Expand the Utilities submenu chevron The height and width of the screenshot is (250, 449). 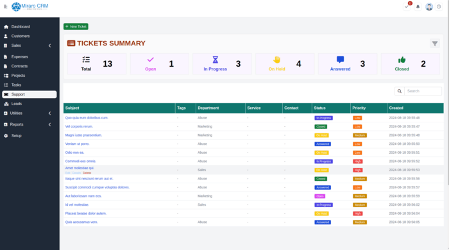[50, 113]
